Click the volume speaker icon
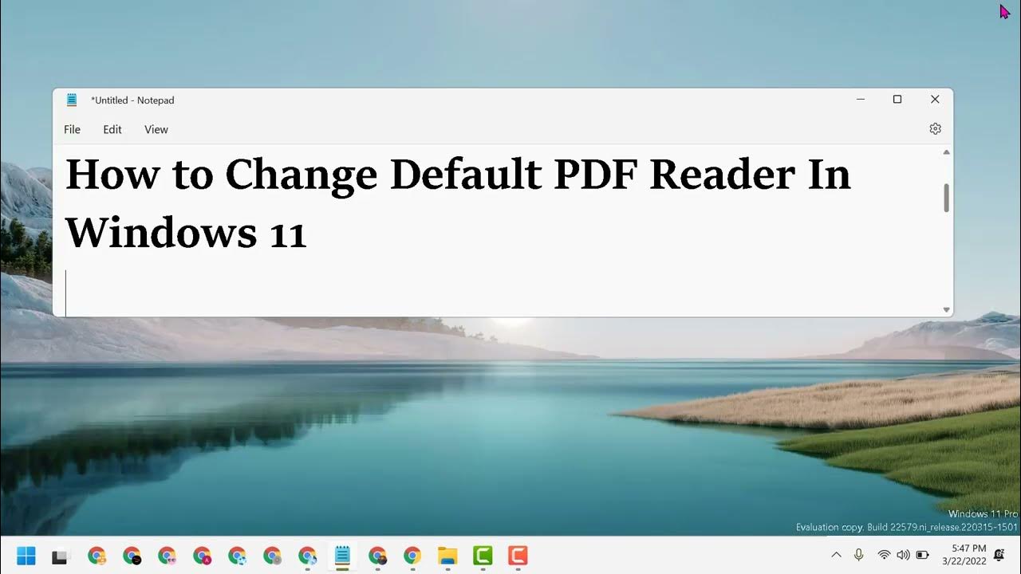Viewport: 1021px width, 574px height. pyautogui.click(x=903, y=555)
